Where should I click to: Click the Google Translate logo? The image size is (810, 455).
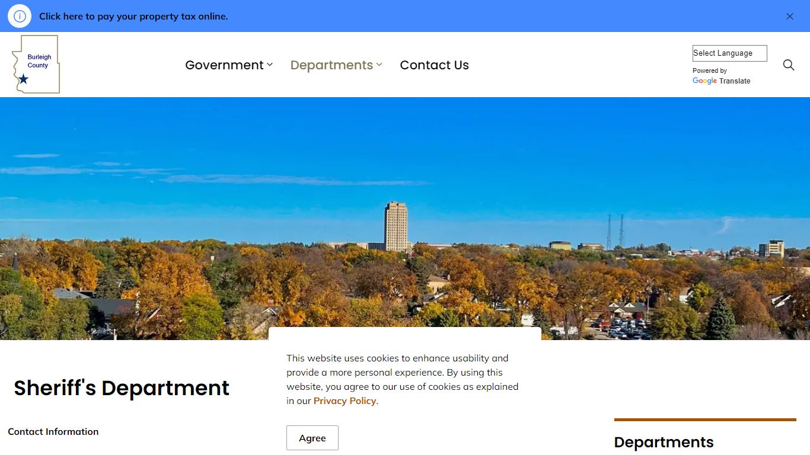click(x=721, y=81)
